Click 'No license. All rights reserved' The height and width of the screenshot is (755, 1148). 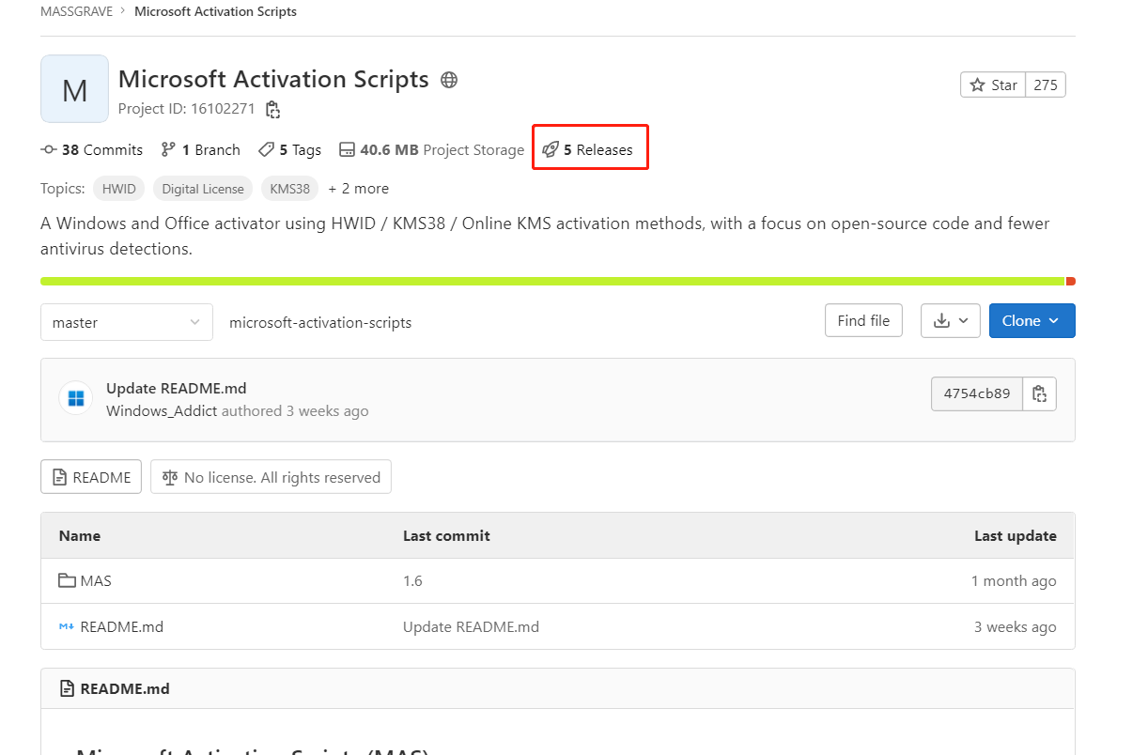tap(271, 477)
